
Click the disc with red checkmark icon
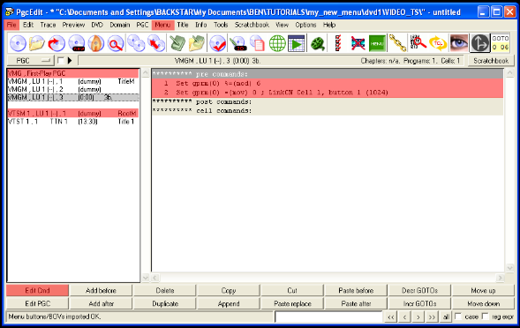pos(218,43)
